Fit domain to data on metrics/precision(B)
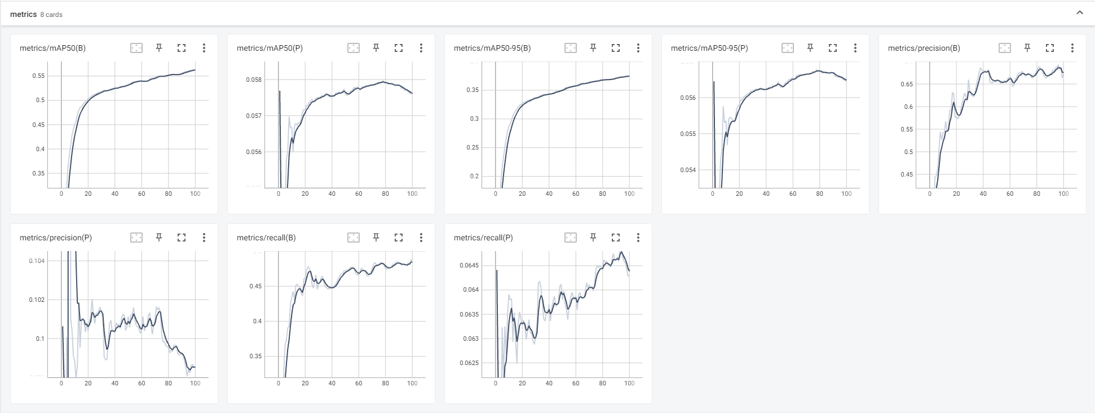The image size is (1095, 413). pos(1005,48)
